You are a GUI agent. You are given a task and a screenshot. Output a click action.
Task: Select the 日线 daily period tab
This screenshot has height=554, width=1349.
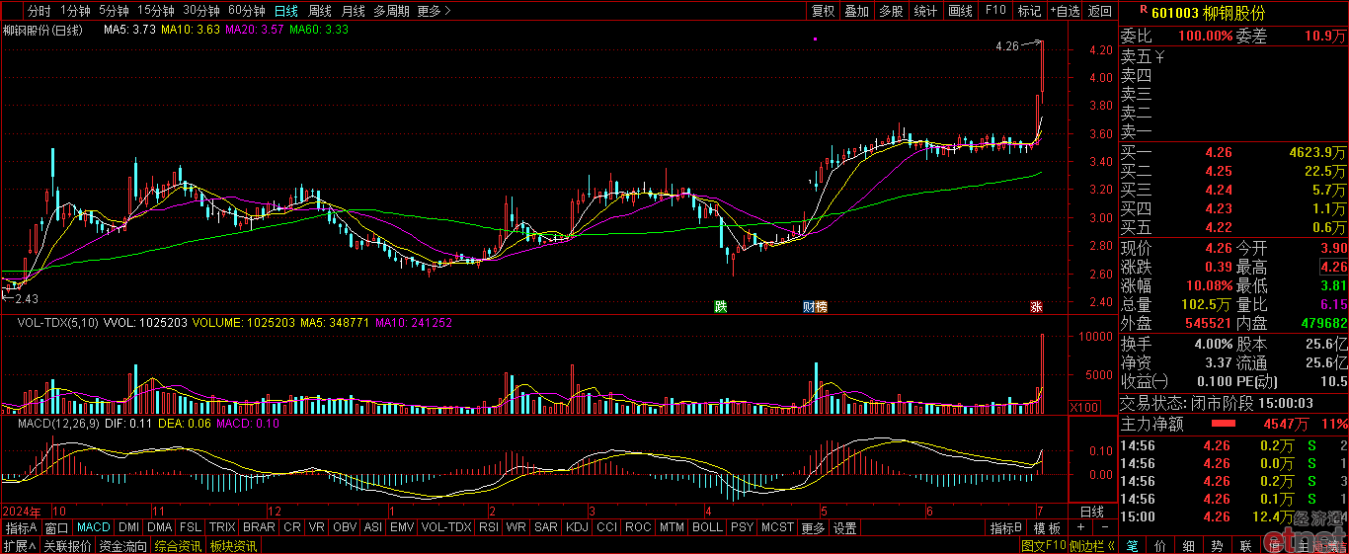286,11
